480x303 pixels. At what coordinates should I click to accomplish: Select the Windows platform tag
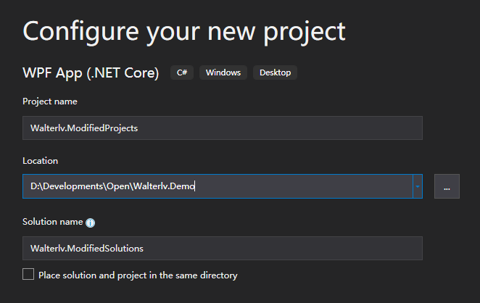click(x=223, y=72)
